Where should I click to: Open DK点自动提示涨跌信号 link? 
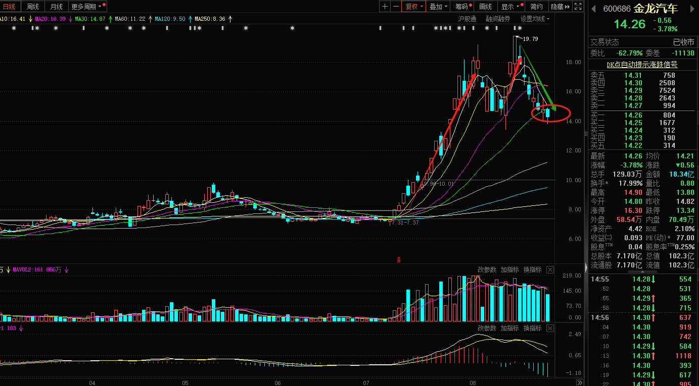642,65
